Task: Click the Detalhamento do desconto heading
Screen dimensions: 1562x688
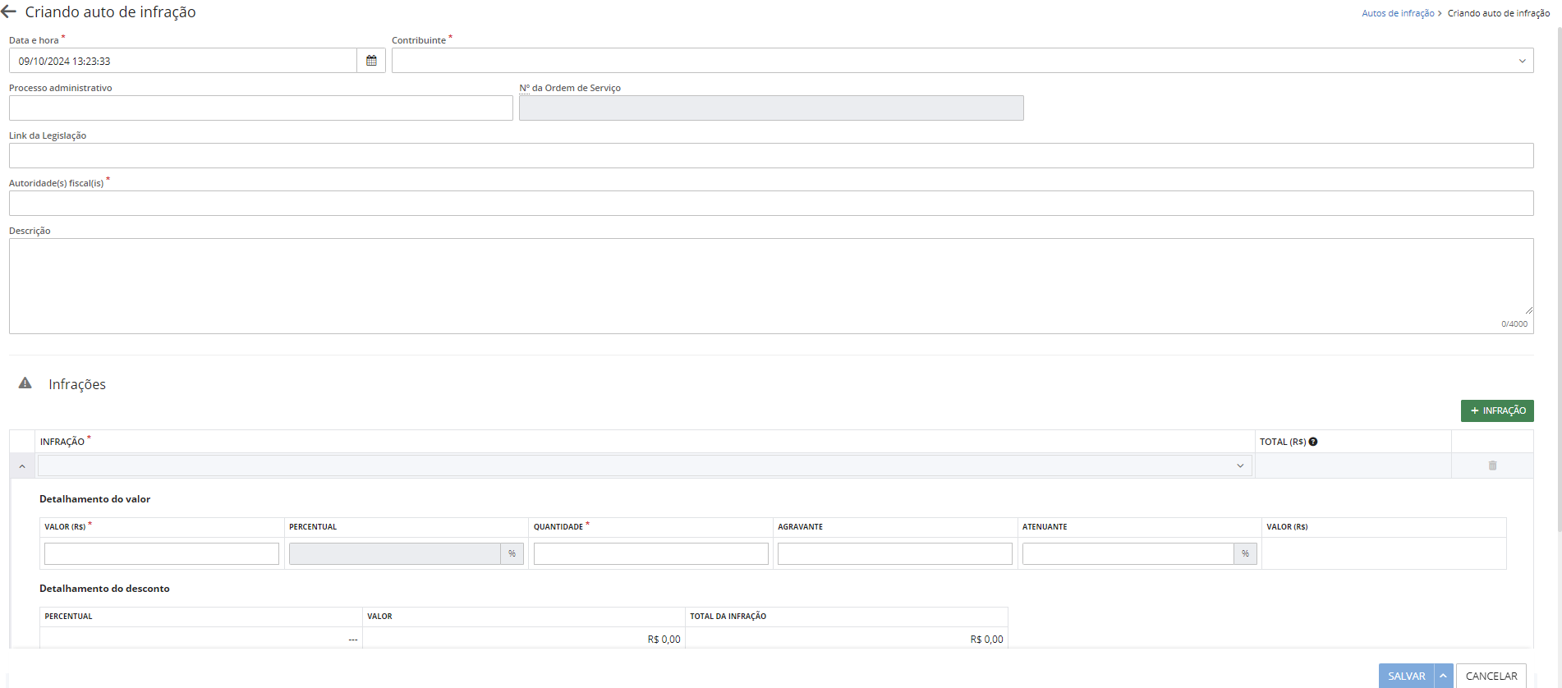Action: point(104,589)
